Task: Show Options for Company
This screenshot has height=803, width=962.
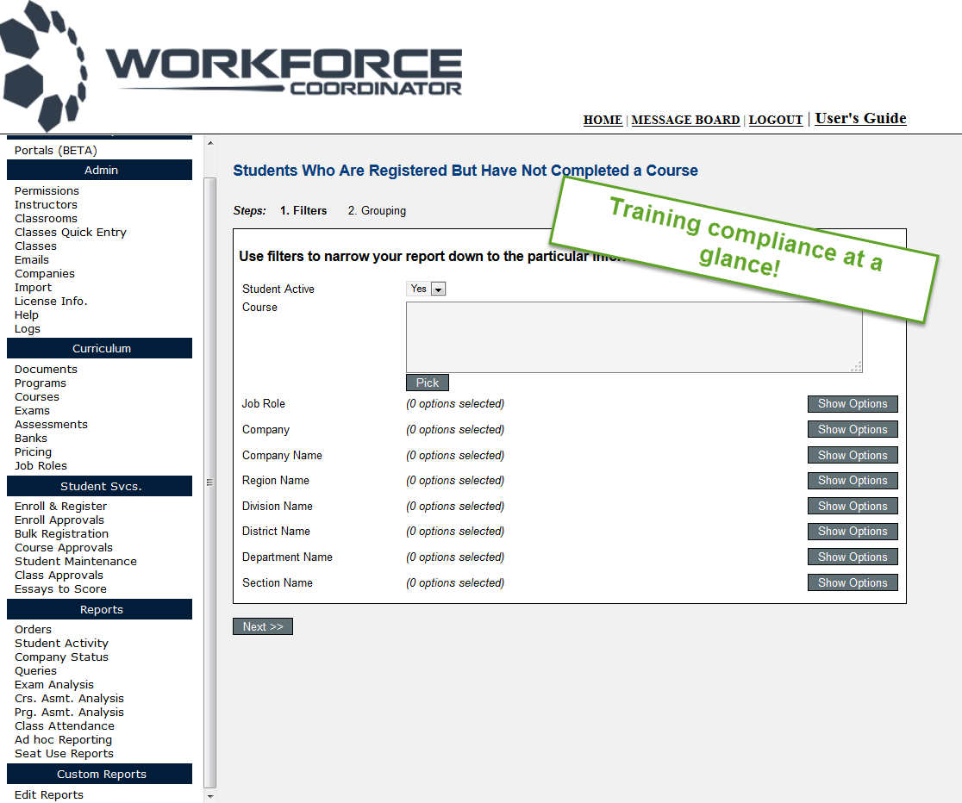Action: point(853,429)
